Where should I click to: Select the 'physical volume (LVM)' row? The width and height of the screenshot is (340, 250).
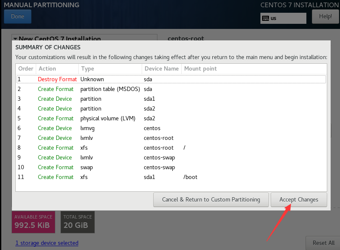171,119
